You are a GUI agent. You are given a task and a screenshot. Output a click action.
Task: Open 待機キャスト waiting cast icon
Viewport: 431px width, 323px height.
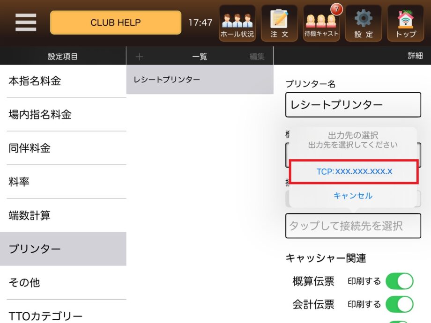[321, 23]
